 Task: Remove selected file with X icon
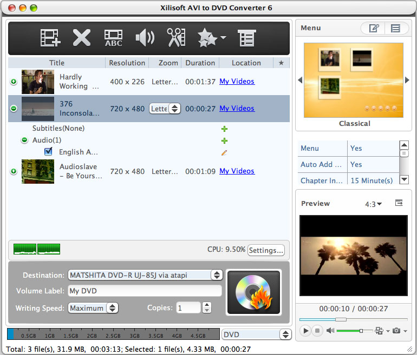(82, 38)
